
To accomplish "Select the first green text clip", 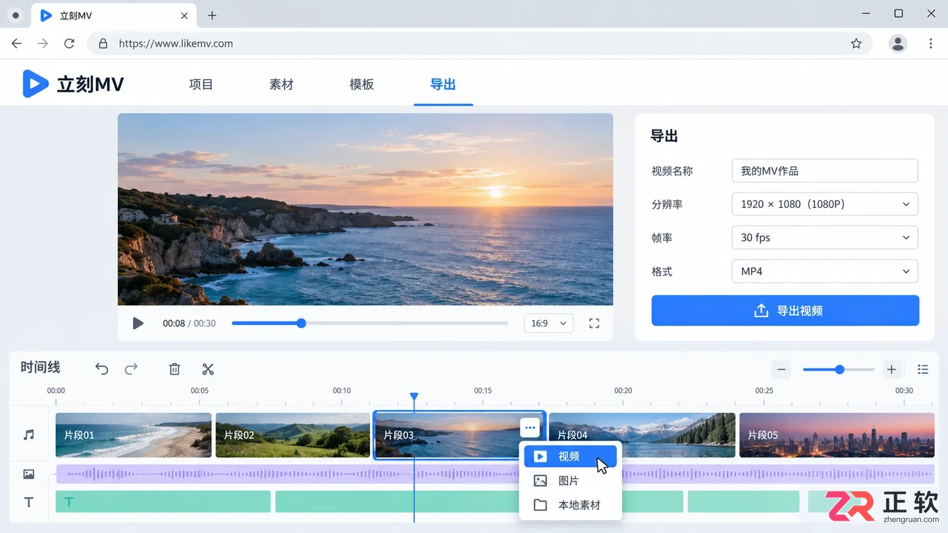I will 163,501.
